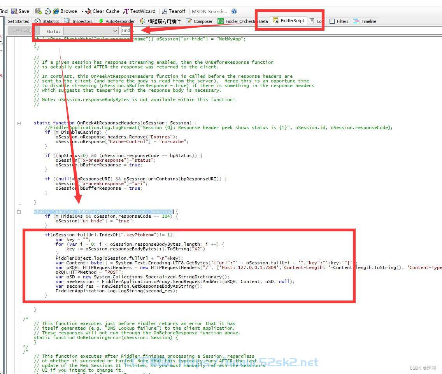Click the blue help question mark icon
This screenshot has height=374, width=442.
pyautogui.click(x=234, y=11)
